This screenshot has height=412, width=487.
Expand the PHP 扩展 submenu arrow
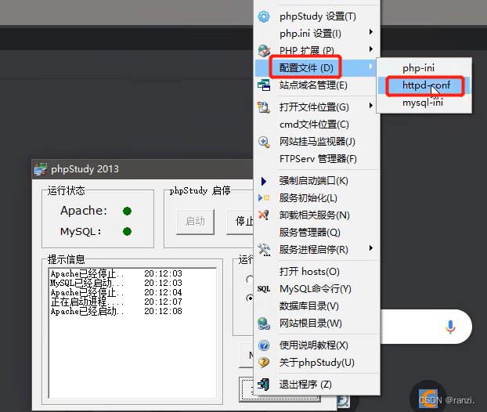(x=371, y=49)
